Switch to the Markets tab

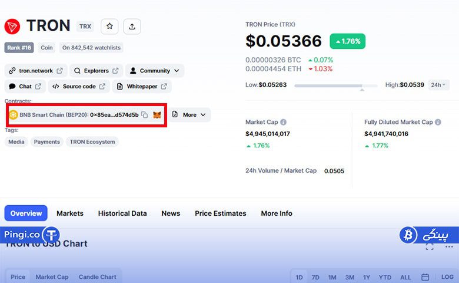[x=70, y=213]
